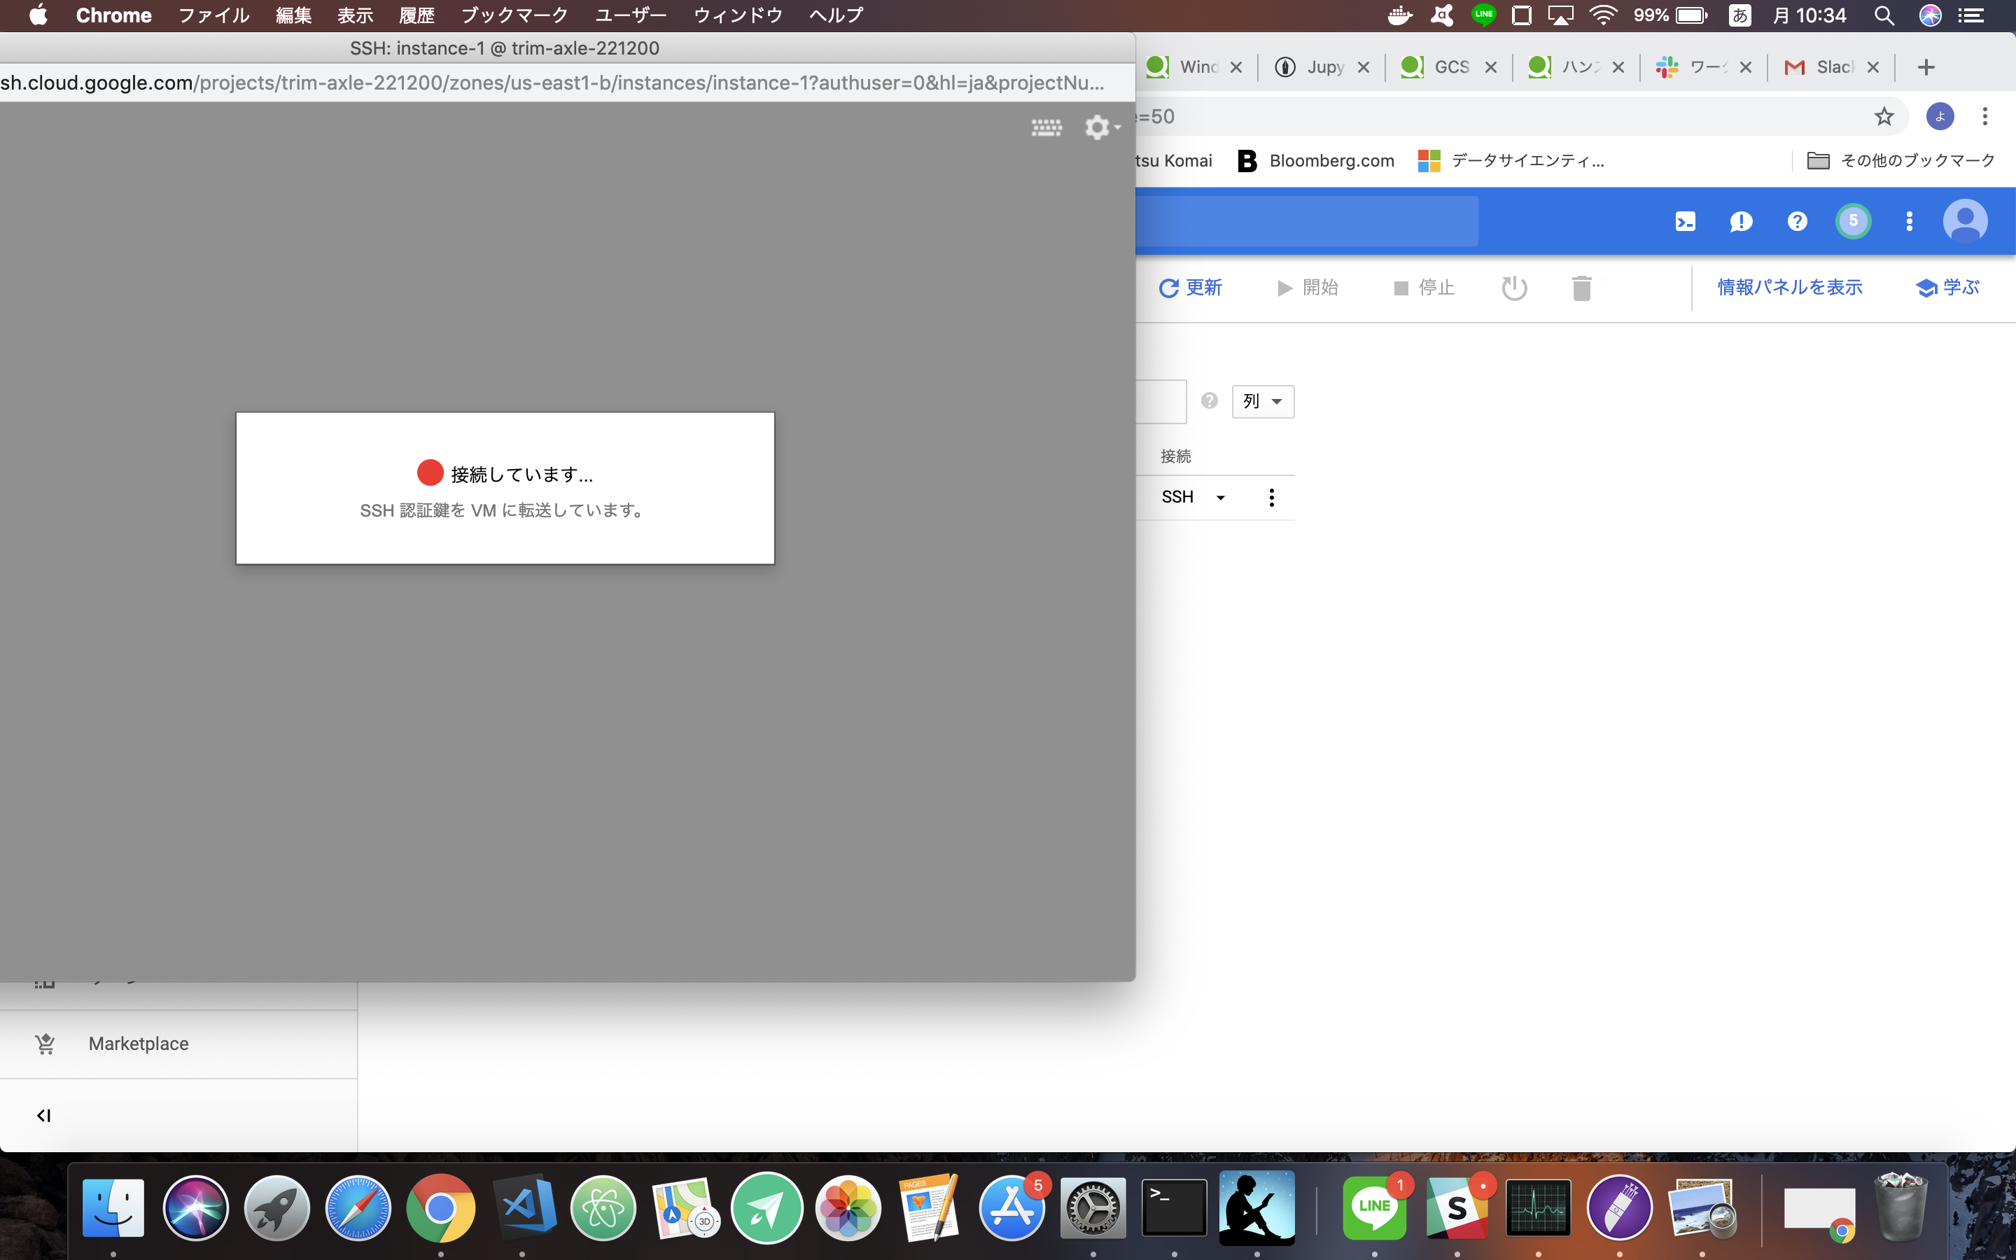Open the account avatar in console header
The height and width of the screenshot is (1260, 2016).
click(1965, 220)
